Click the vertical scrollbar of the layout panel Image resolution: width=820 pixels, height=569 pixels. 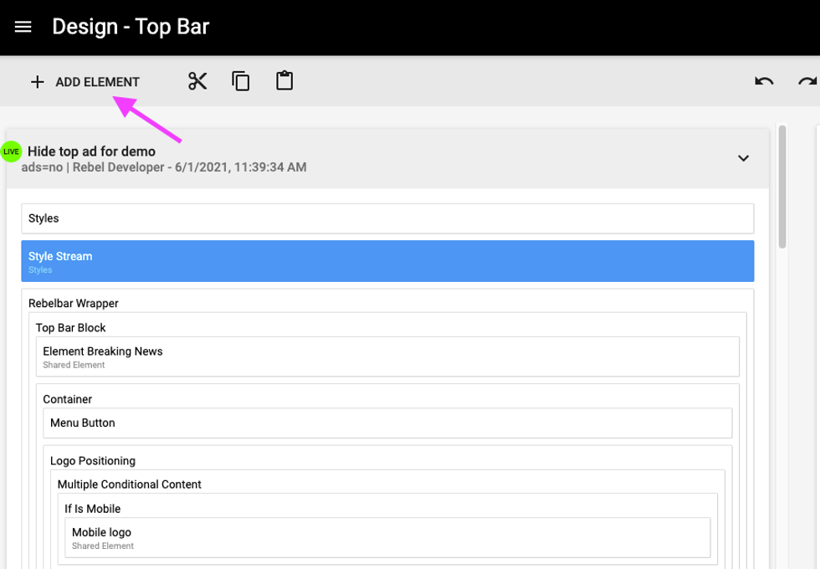(782, 186)
